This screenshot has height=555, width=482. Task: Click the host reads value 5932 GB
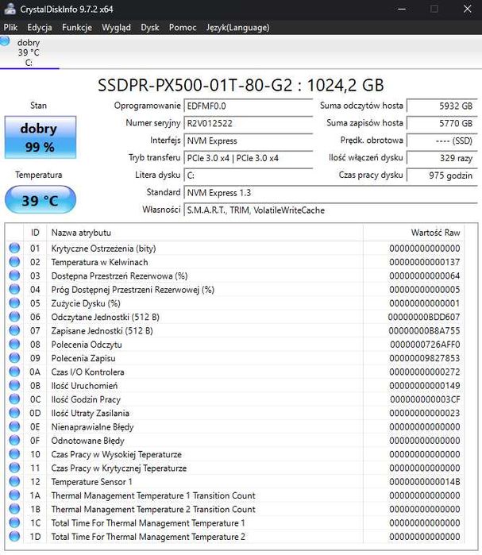coord(442,106)
